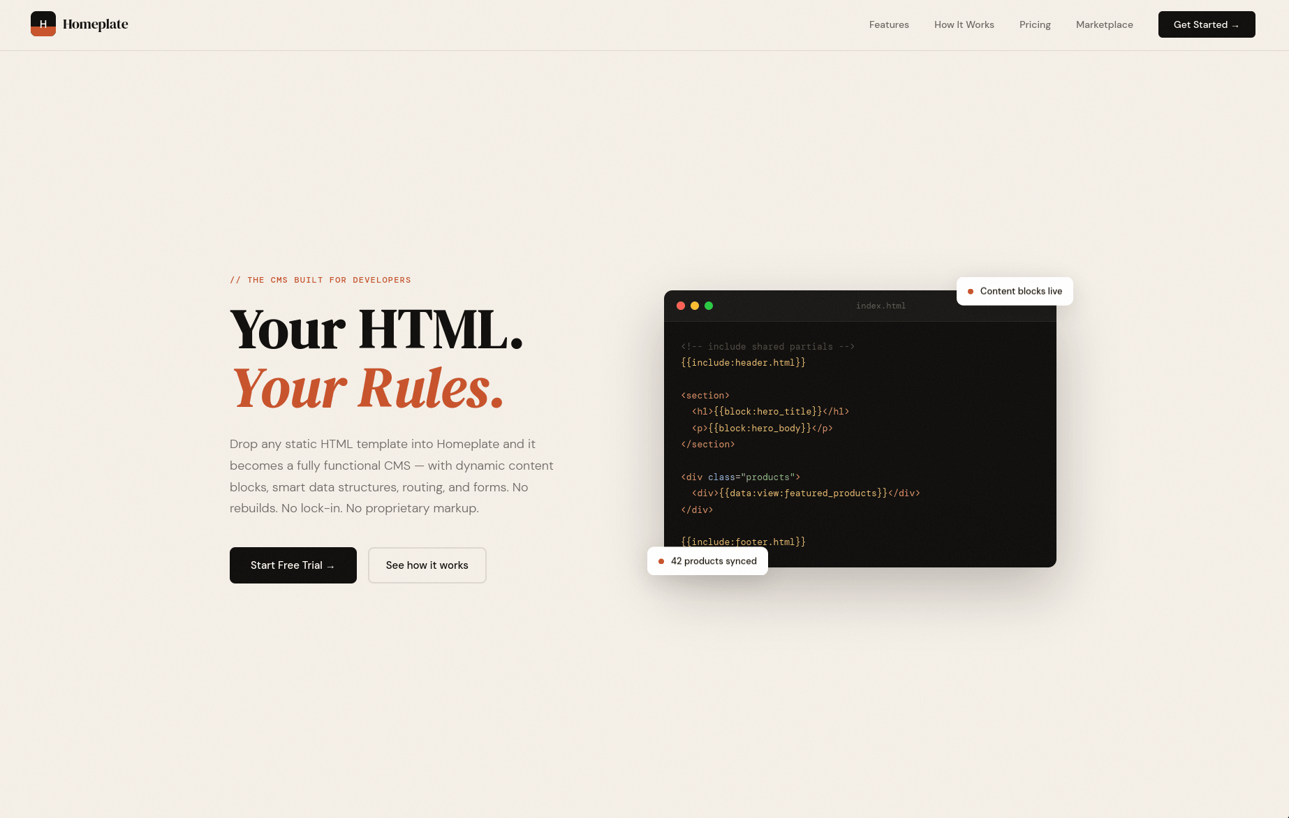Click the closing </section> tag line
Viewport: 1289px width, 818px height.
coord(708,445)
